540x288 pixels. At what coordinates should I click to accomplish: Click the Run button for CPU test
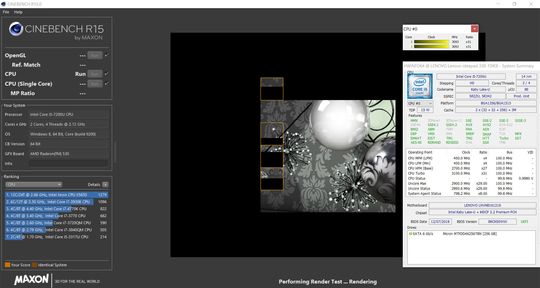pyautogui.click(x=95, y=74)
